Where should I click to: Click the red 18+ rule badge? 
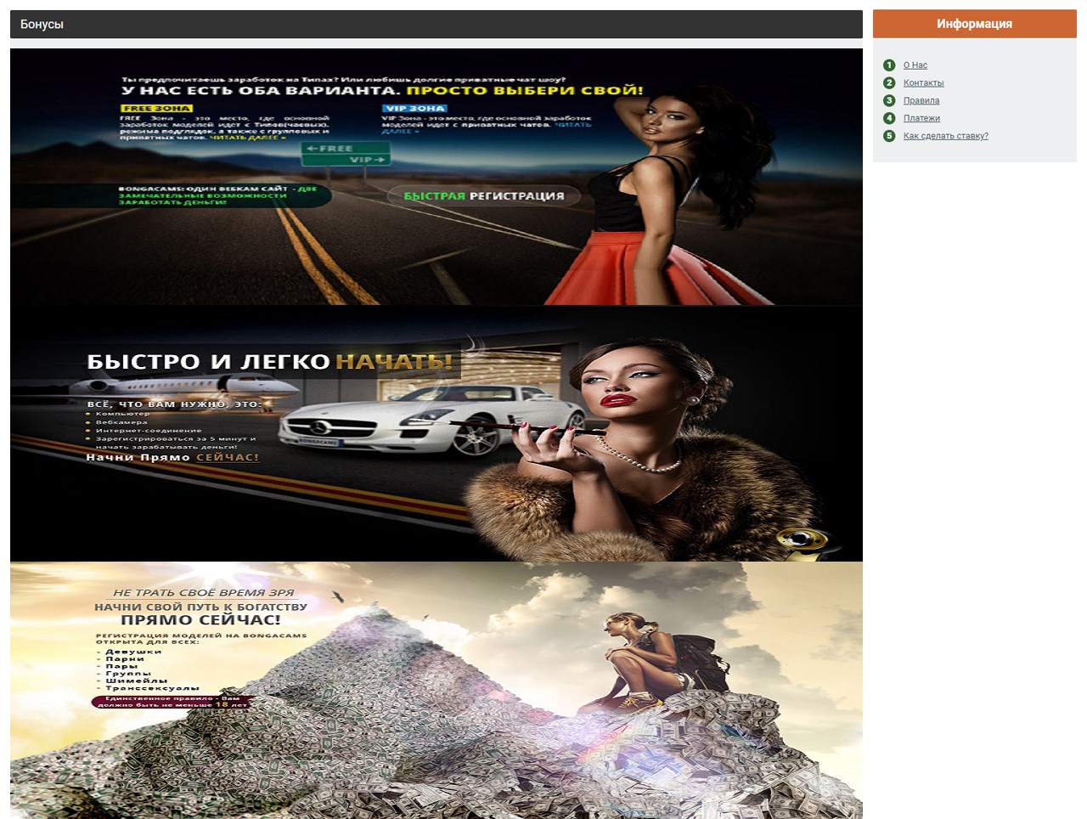pos(172,702)
